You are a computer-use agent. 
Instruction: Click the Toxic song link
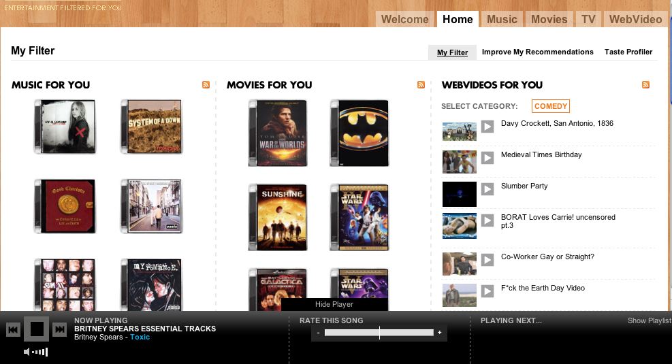tap(140, 337)
